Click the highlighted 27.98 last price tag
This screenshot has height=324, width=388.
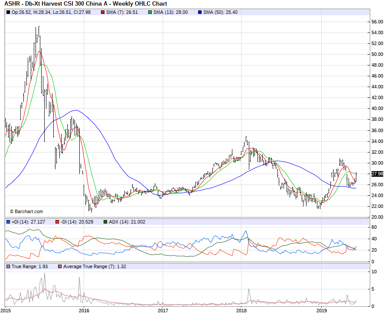pyautogui.click(x=377, y=174)
